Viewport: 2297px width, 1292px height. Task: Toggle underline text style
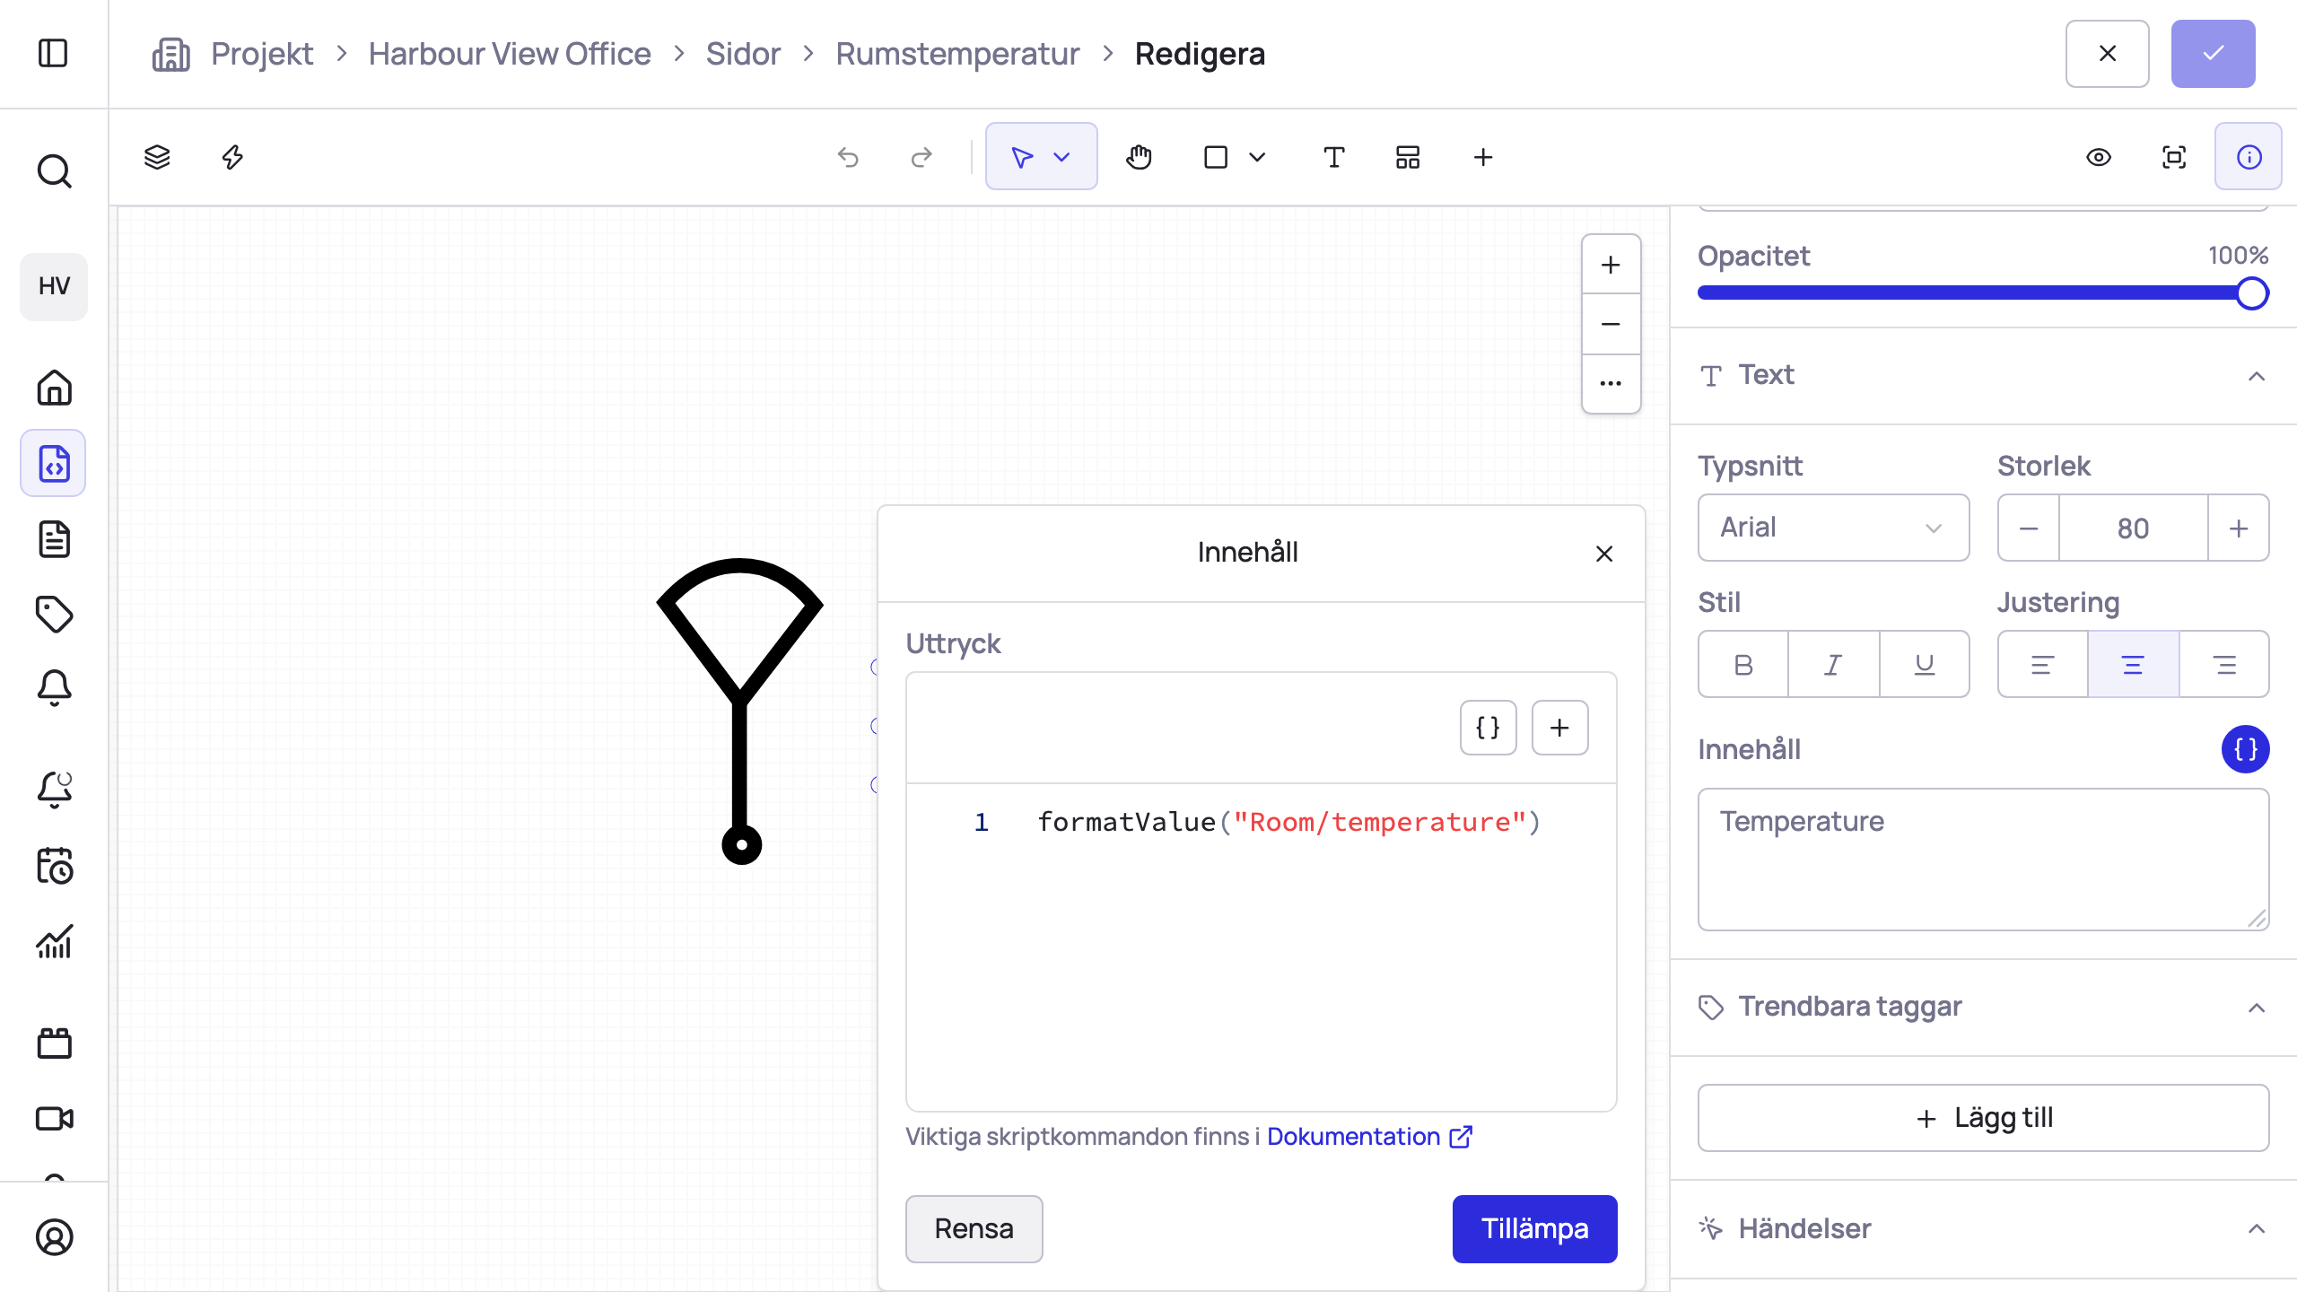pyautogui.click(x=1925, y=664)
